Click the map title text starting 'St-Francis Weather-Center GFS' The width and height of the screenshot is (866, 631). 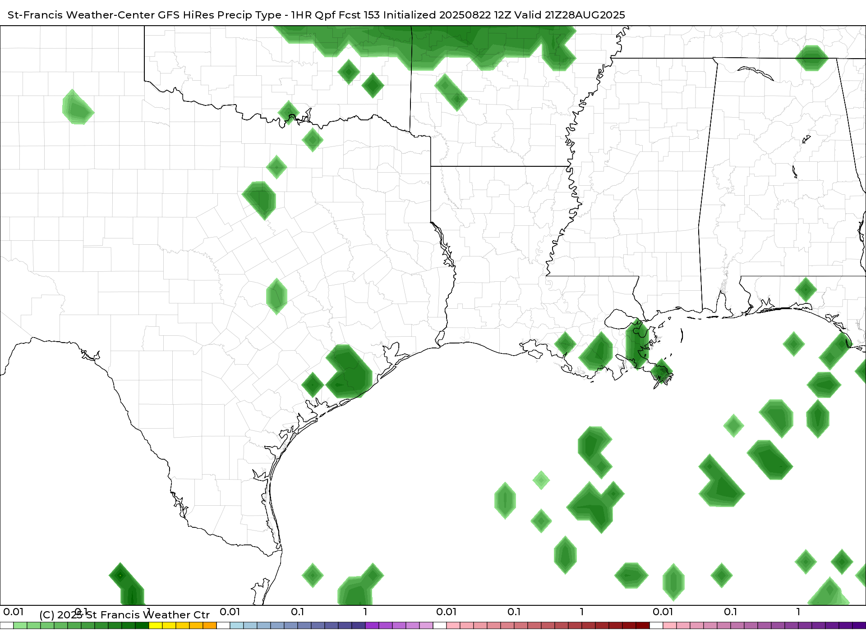coord(316,15)
